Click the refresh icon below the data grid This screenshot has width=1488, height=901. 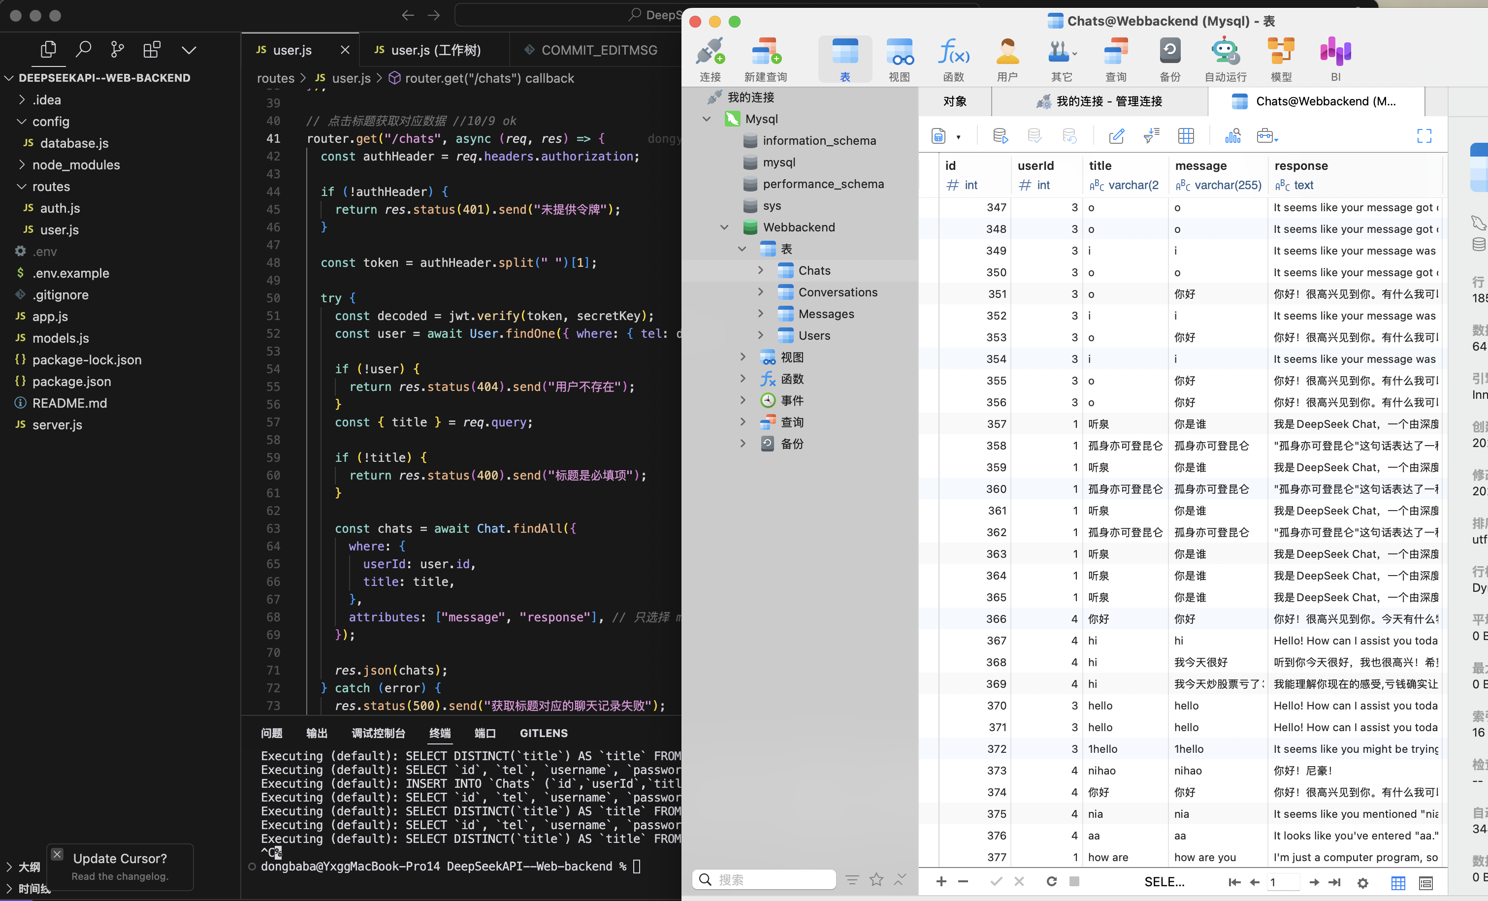pos(1051,881)
